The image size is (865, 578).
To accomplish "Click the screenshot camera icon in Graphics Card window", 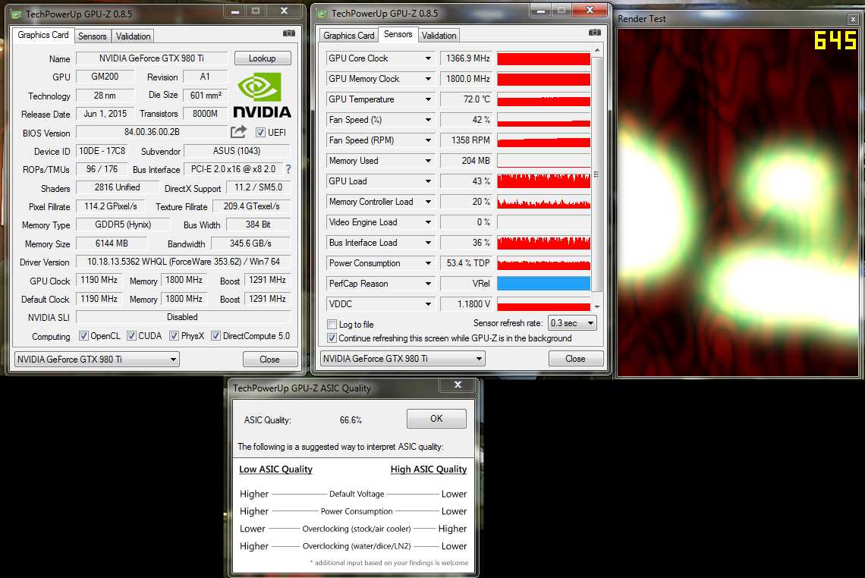I will tap(288, 33).
